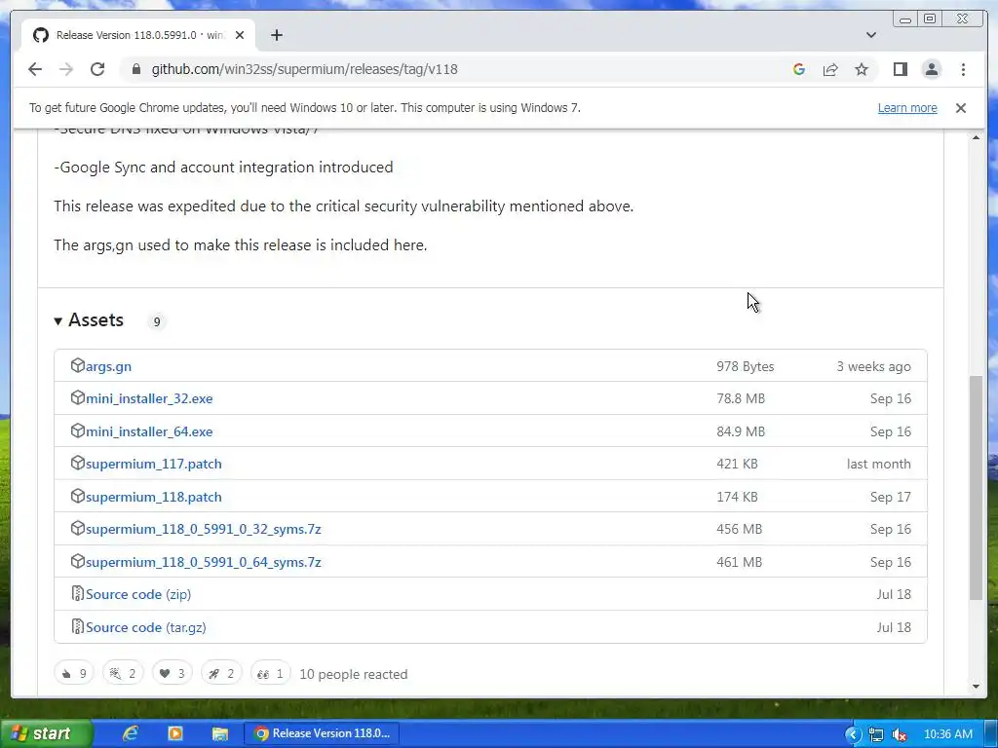Click the 84.9 MB size value
The height and width of the screenshot is (748, 998).
point(741,431)
